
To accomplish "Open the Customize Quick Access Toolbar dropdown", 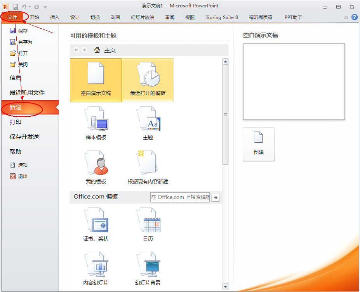I will (45, 7).
